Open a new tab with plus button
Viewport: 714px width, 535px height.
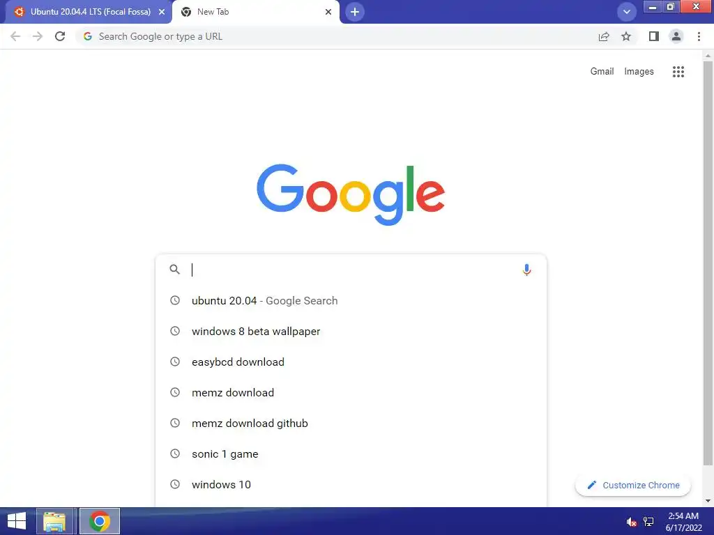coord(355,12)
